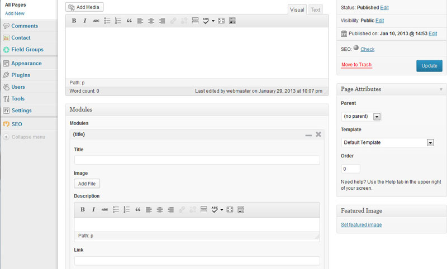Click Unlink icon in main editor toolbar
The image size is (447, 269).
tap(184, 21)
